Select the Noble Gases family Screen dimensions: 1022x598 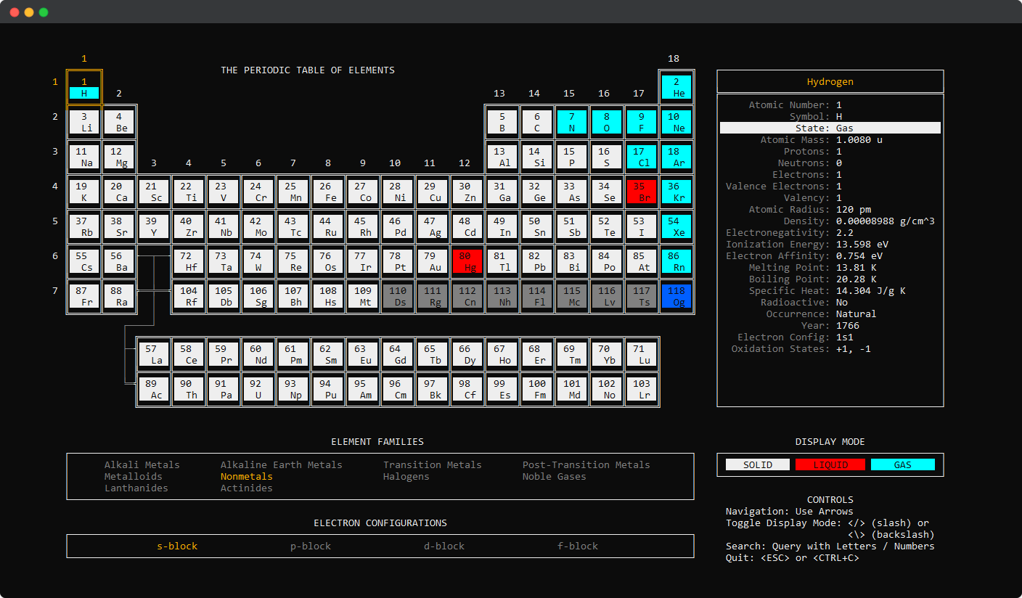tap(555, 477)
